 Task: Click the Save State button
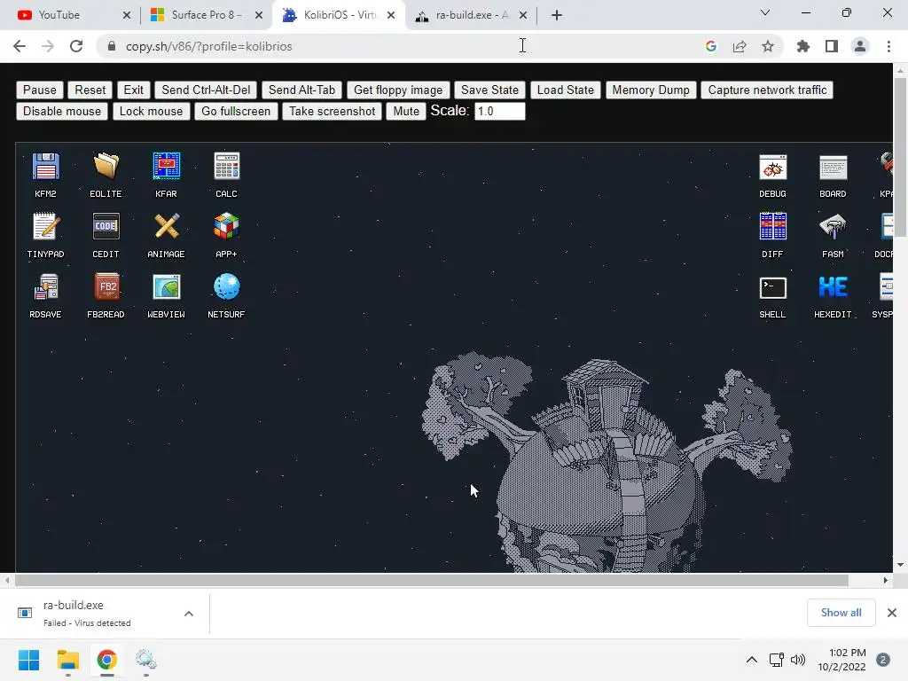[489, 90]
